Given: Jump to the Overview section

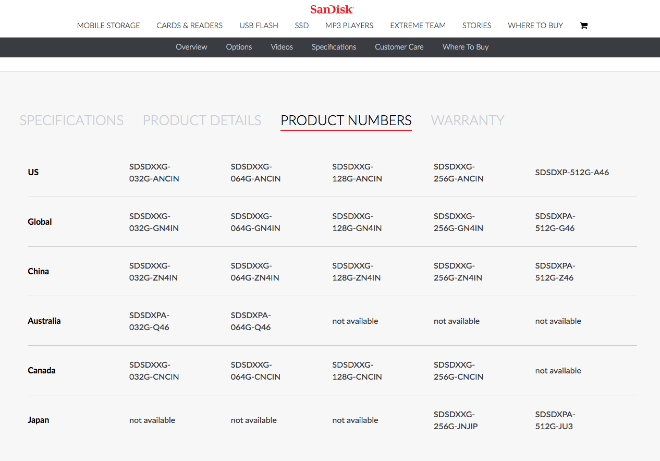Looking at the screenshot, I should point(191,47).
